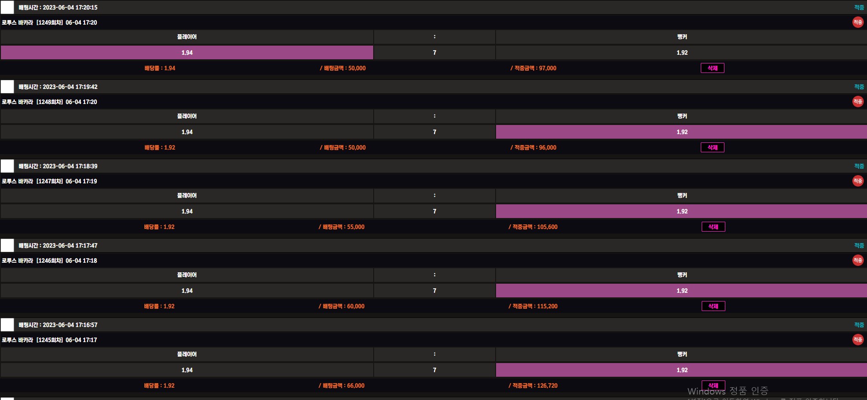Image resolution: width=867 pixels, height=400 pixels.
Task: Remove the bet with 115,200 winnings
Action: pos(713,306)
